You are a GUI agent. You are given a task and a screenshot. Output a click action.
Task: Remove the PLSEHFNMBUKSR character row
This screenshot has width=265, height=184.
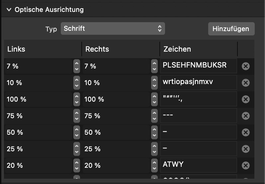point(245,66)
